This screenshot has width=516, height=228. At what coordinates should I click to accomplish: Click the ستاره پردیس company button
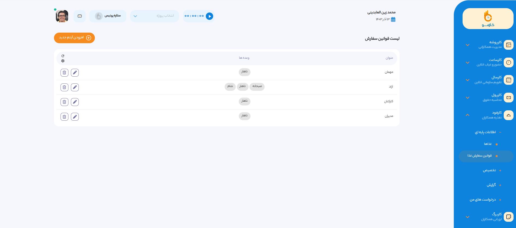pyautogui.click(x=108, y=16)
